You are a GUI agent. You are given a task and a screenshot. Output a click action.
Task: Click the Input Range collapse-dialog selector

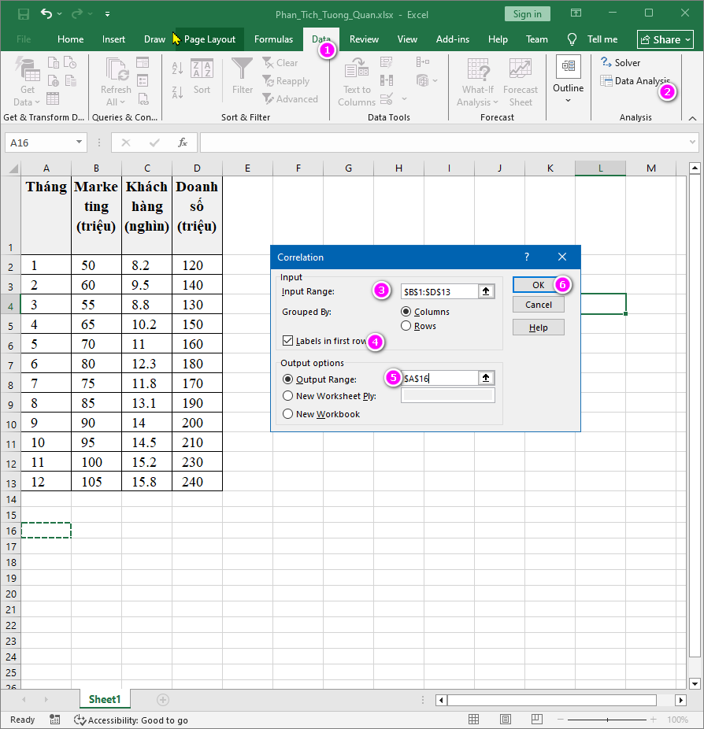click(487, 290)
